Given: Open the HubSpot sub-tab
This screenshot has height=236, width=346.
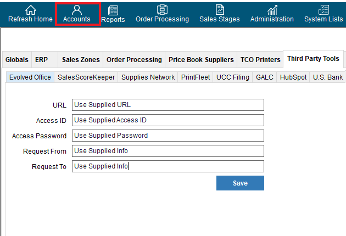Looking at the screenshot, I should click(x=293, y=77).
